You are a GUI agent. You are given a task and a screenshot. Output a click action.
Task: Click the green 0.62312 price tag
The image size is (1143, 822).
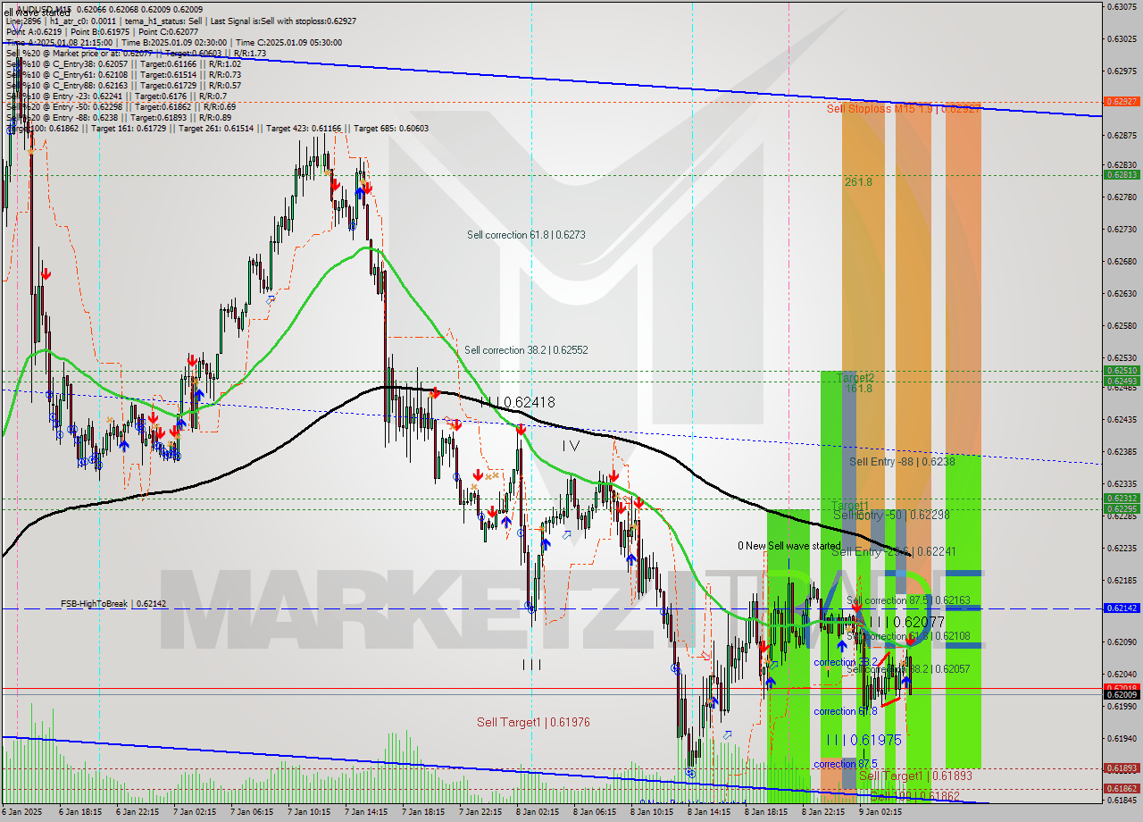point(1122,499)
